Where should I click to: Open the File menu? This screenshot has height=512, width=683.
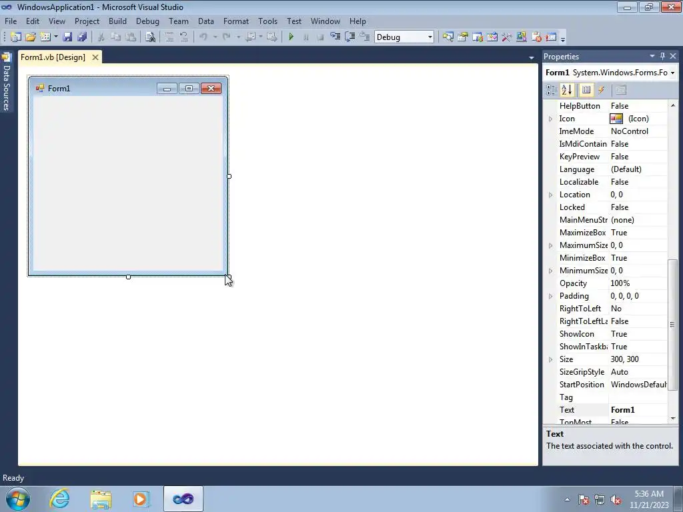tap(11, 21)
